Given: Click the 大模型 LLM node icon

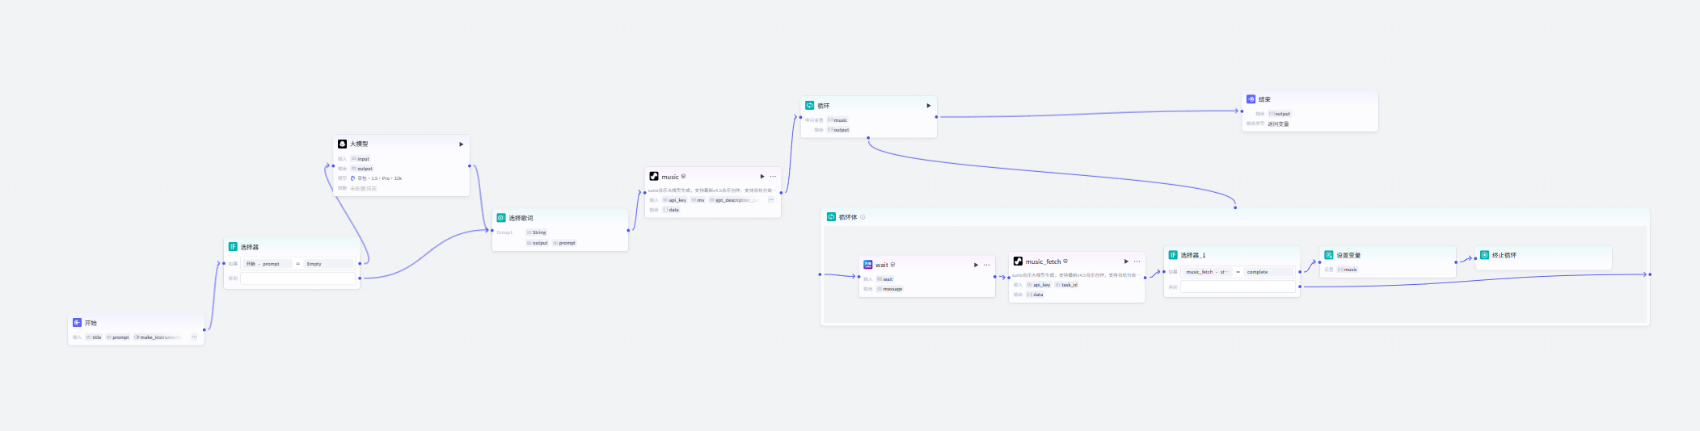Looking at the screenshot, I should [x=342, y=144].
